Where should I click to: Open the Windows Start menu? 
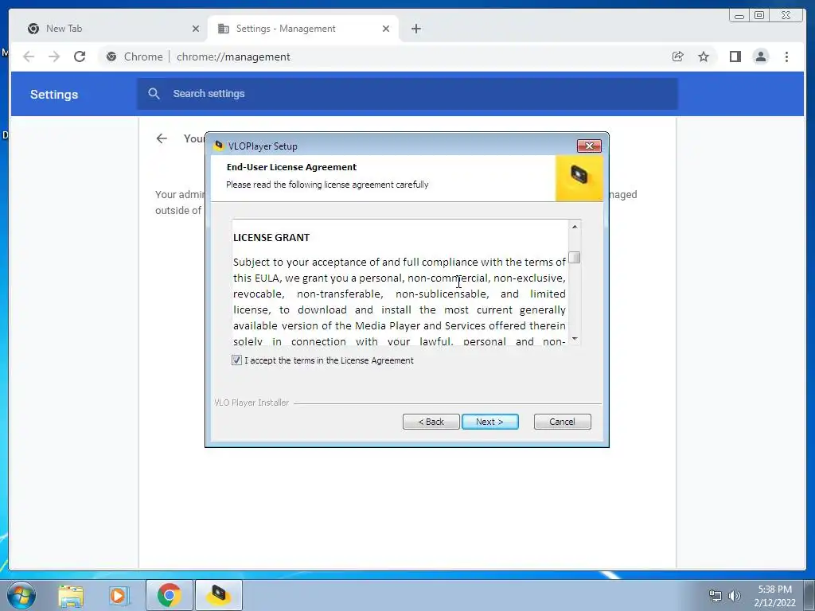pyautogui.click(x=21, y=595)
